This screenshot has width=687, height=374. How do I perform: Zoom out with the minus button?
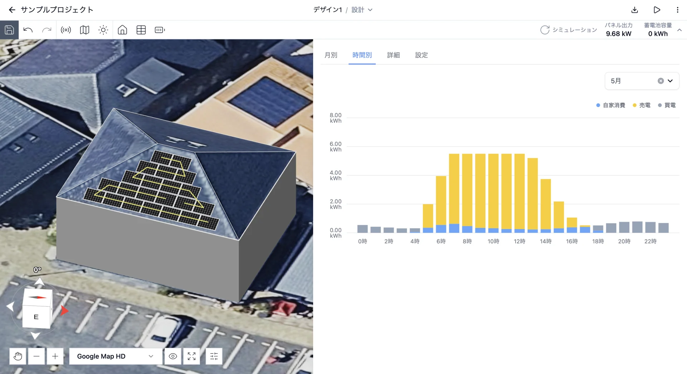click(36, 356)
